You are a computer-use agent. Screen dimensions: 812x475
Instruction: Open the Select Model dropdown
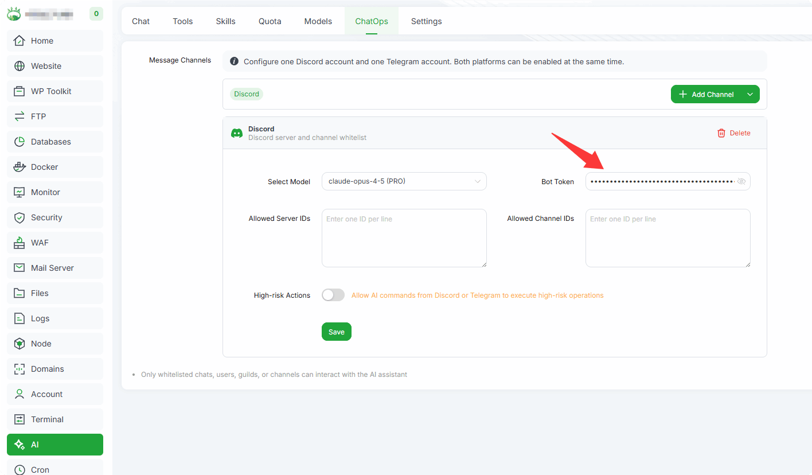point(404,181)
